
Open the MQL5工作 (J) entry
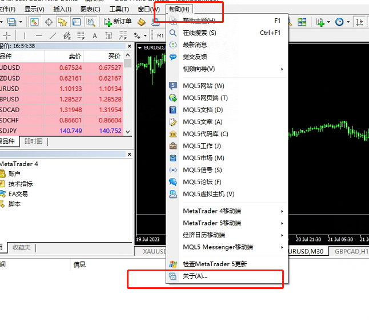[227, 146]
